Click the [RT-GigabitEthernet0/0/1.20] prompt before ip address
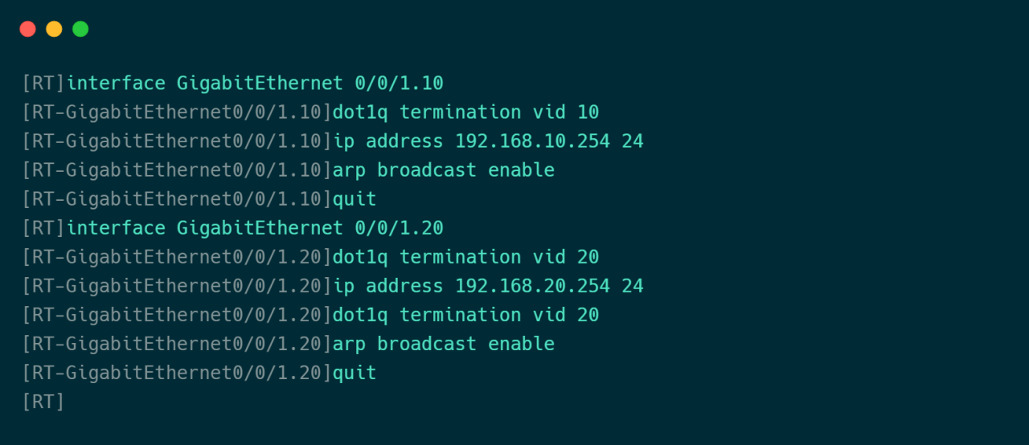This screenshot has width=1029, height=445. pyautogui.click(x=177, y=286)
